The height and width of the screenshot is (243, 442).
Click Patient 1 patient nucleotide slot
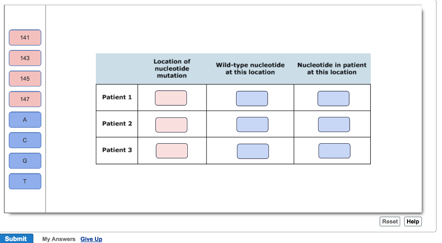click(334, 98)
